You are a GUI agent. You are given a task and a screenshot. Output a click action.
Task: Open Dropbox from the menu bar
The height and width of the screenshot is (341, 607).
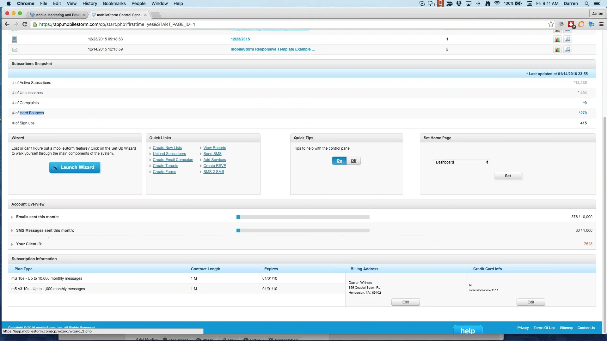point(459,3)
